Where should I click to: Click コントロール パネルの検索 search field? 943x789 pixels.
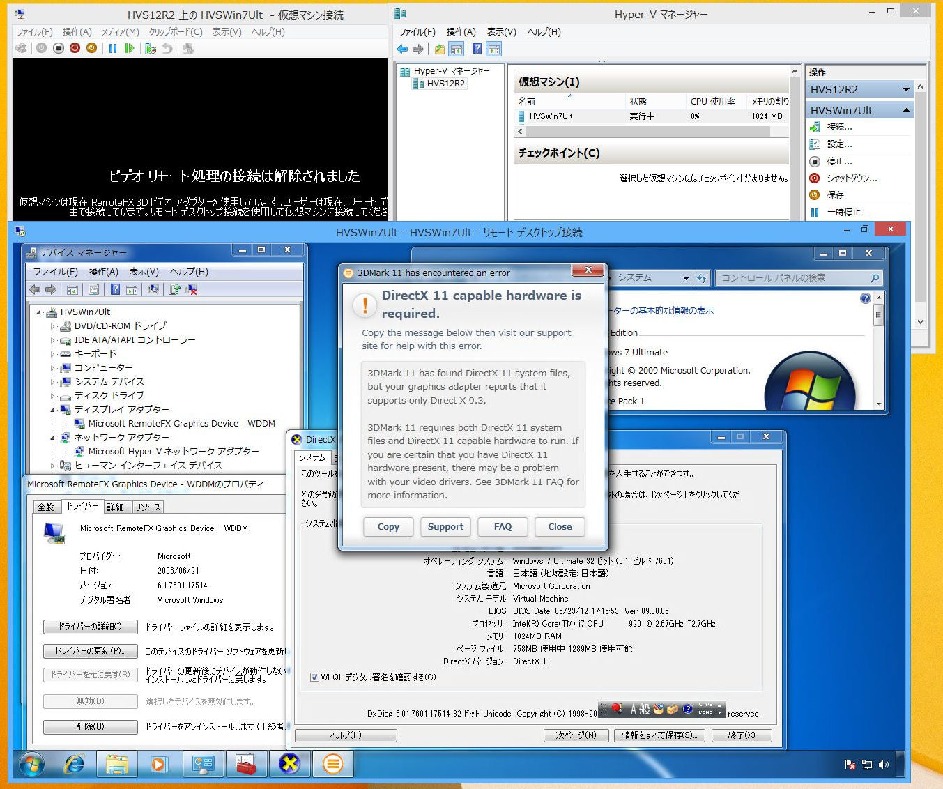click(x=799, y=278)
